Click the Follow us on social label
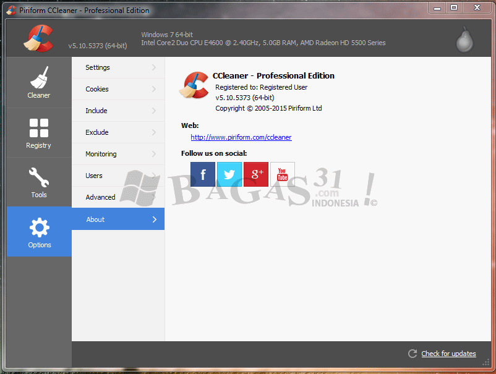 214,153
